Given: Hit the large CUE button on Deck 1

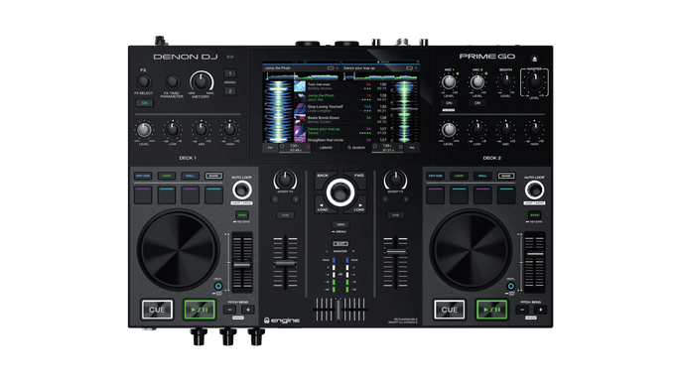Looking at the screenshot, I should [x=157, y=310].
